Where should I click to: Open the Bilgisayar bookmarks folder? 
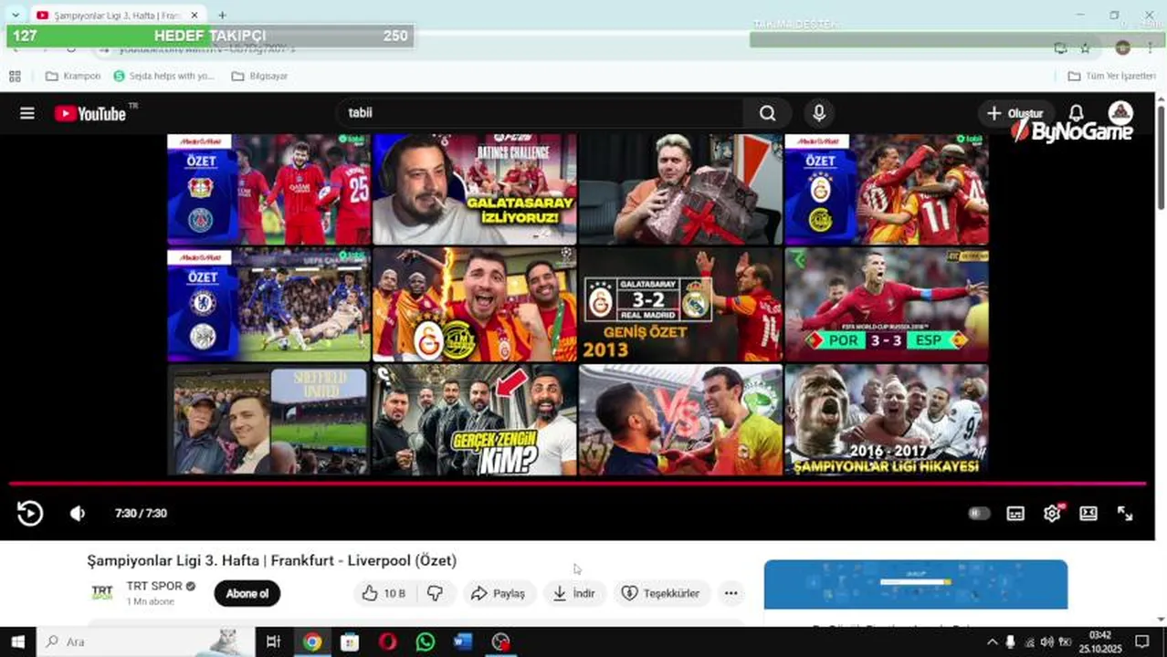(259, 76)
